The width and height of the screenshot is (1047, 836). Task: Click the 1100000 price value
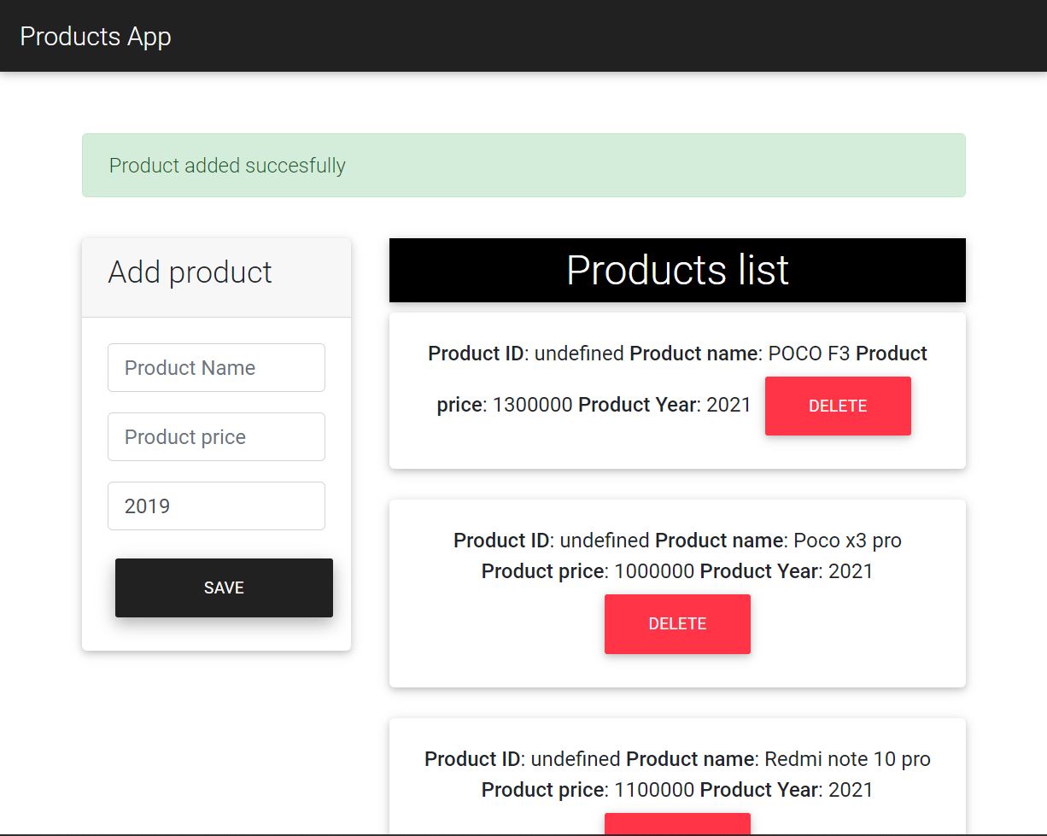pyautogui.click(x=653, y=790)
